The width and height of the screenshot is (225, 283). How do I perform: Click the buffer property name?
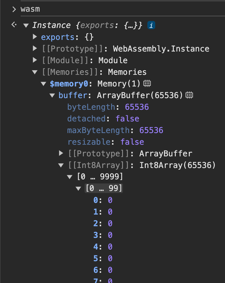point(73,95)
